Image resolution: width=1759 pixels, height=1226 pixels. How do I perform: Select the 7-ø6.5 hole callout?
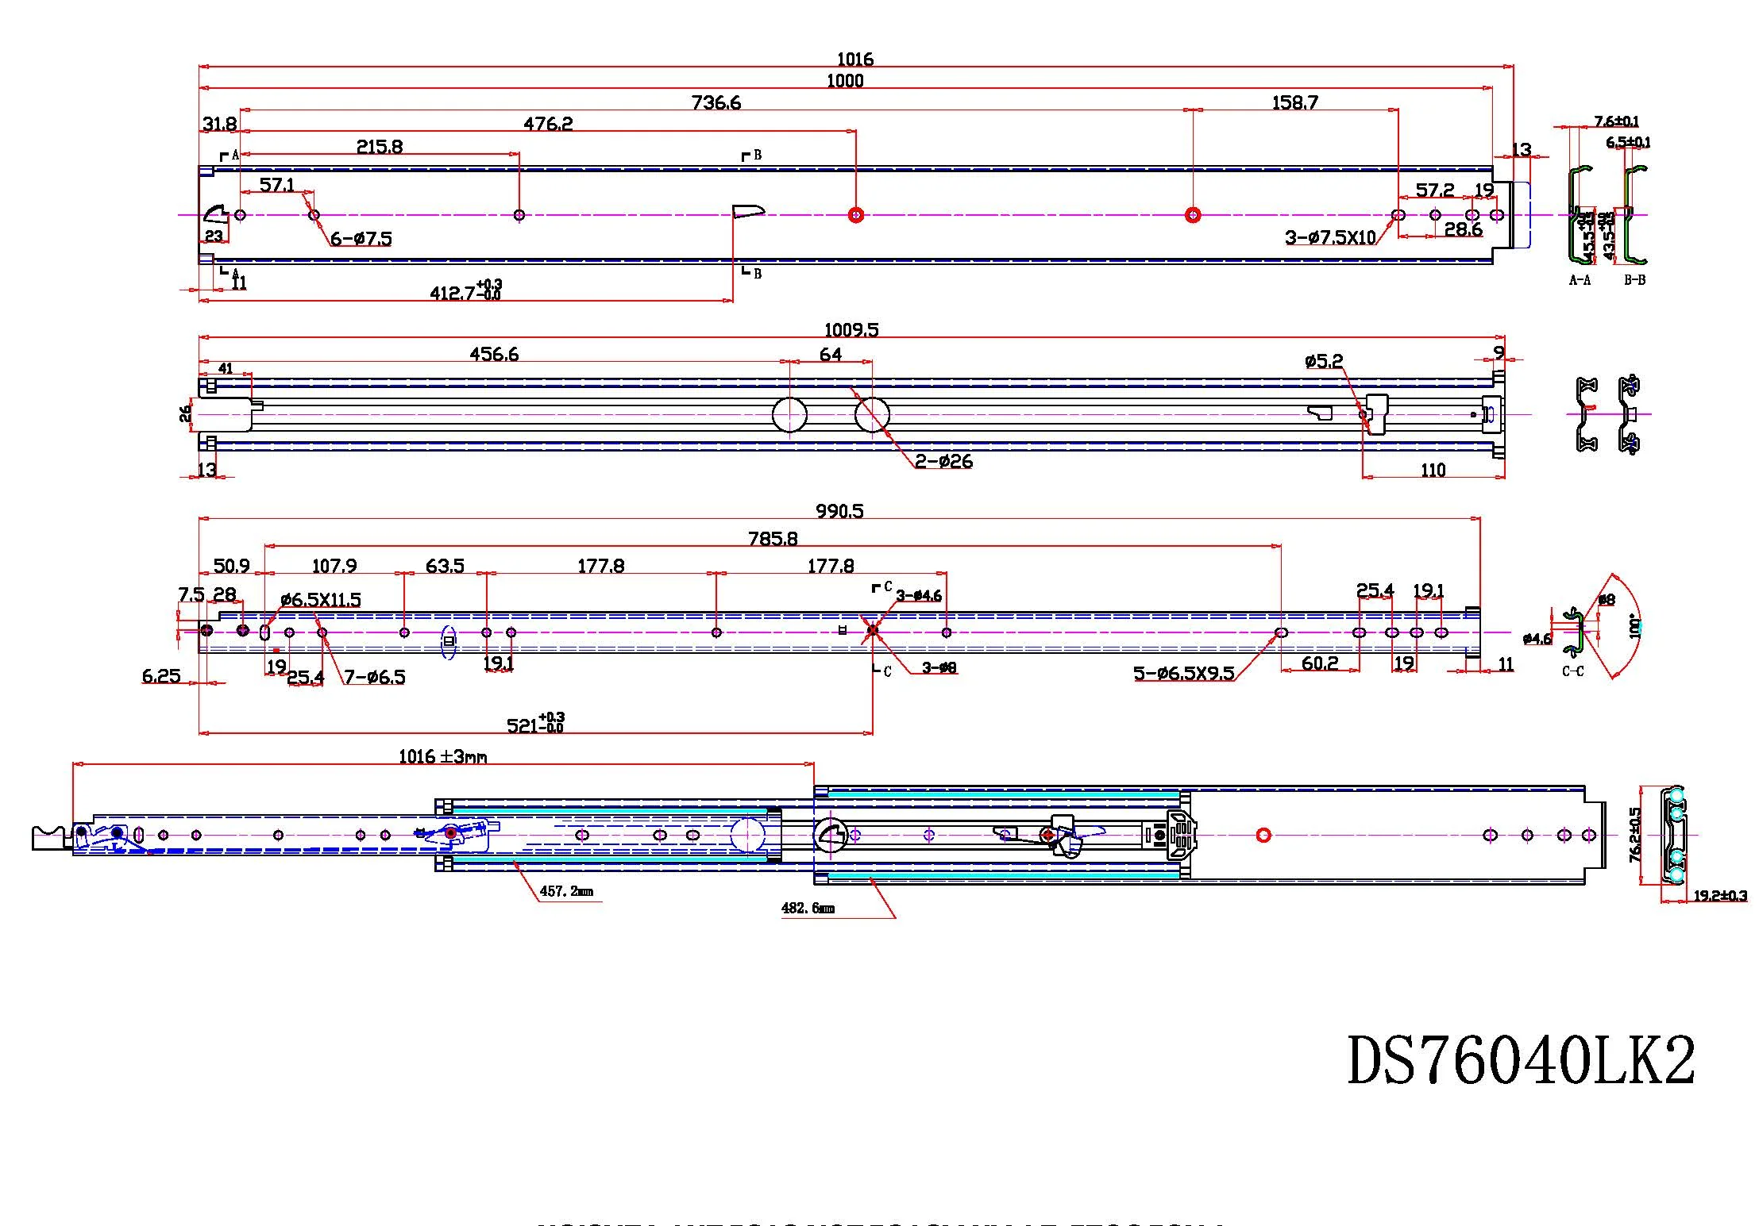[375, 677]
